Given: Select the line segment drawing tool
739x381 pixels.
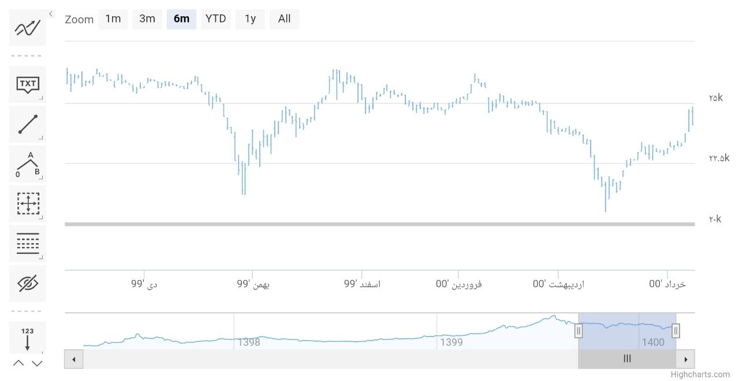Looking at the screenshot, I should coord(28,124).
